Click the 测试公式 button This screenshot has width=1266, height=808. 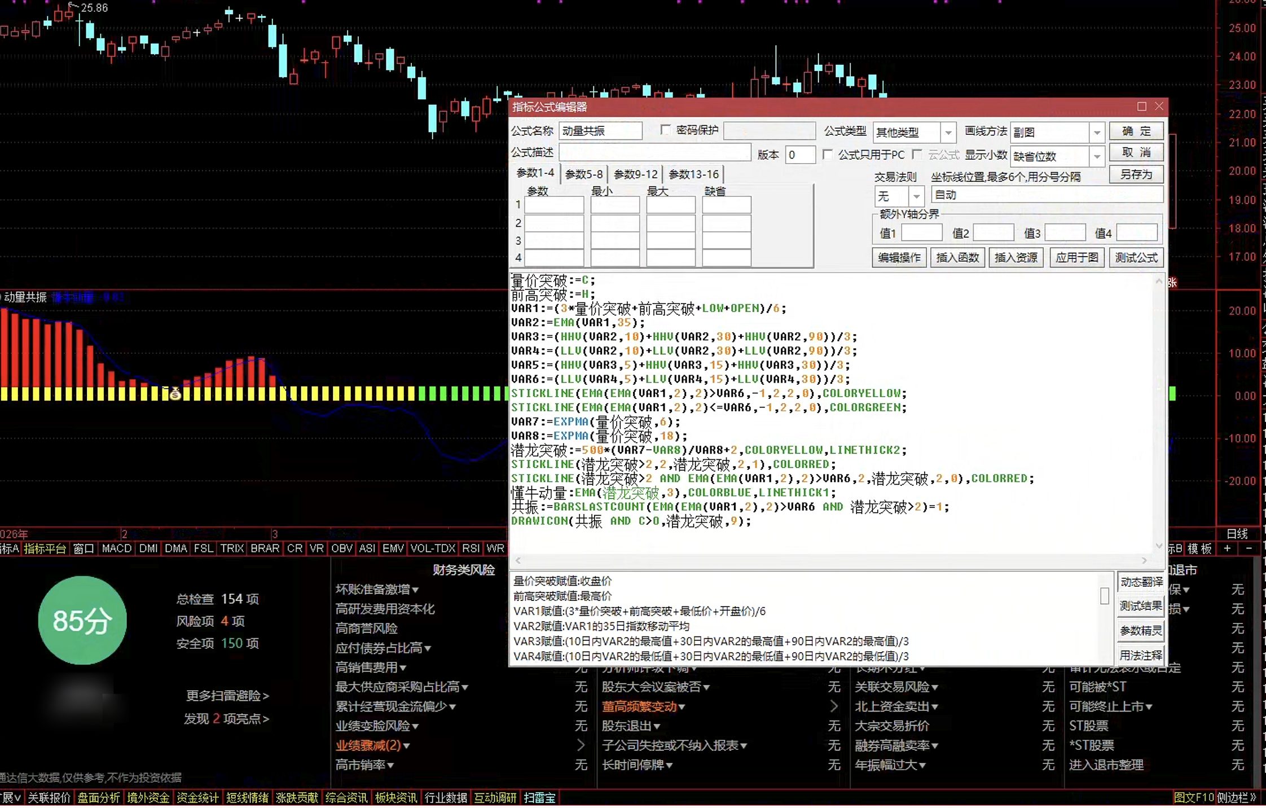click(1136, 258)
